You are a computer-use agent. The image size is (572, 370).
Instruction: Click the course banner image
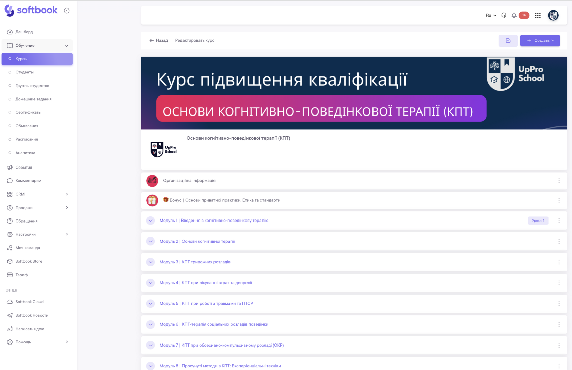coord(354,93)
